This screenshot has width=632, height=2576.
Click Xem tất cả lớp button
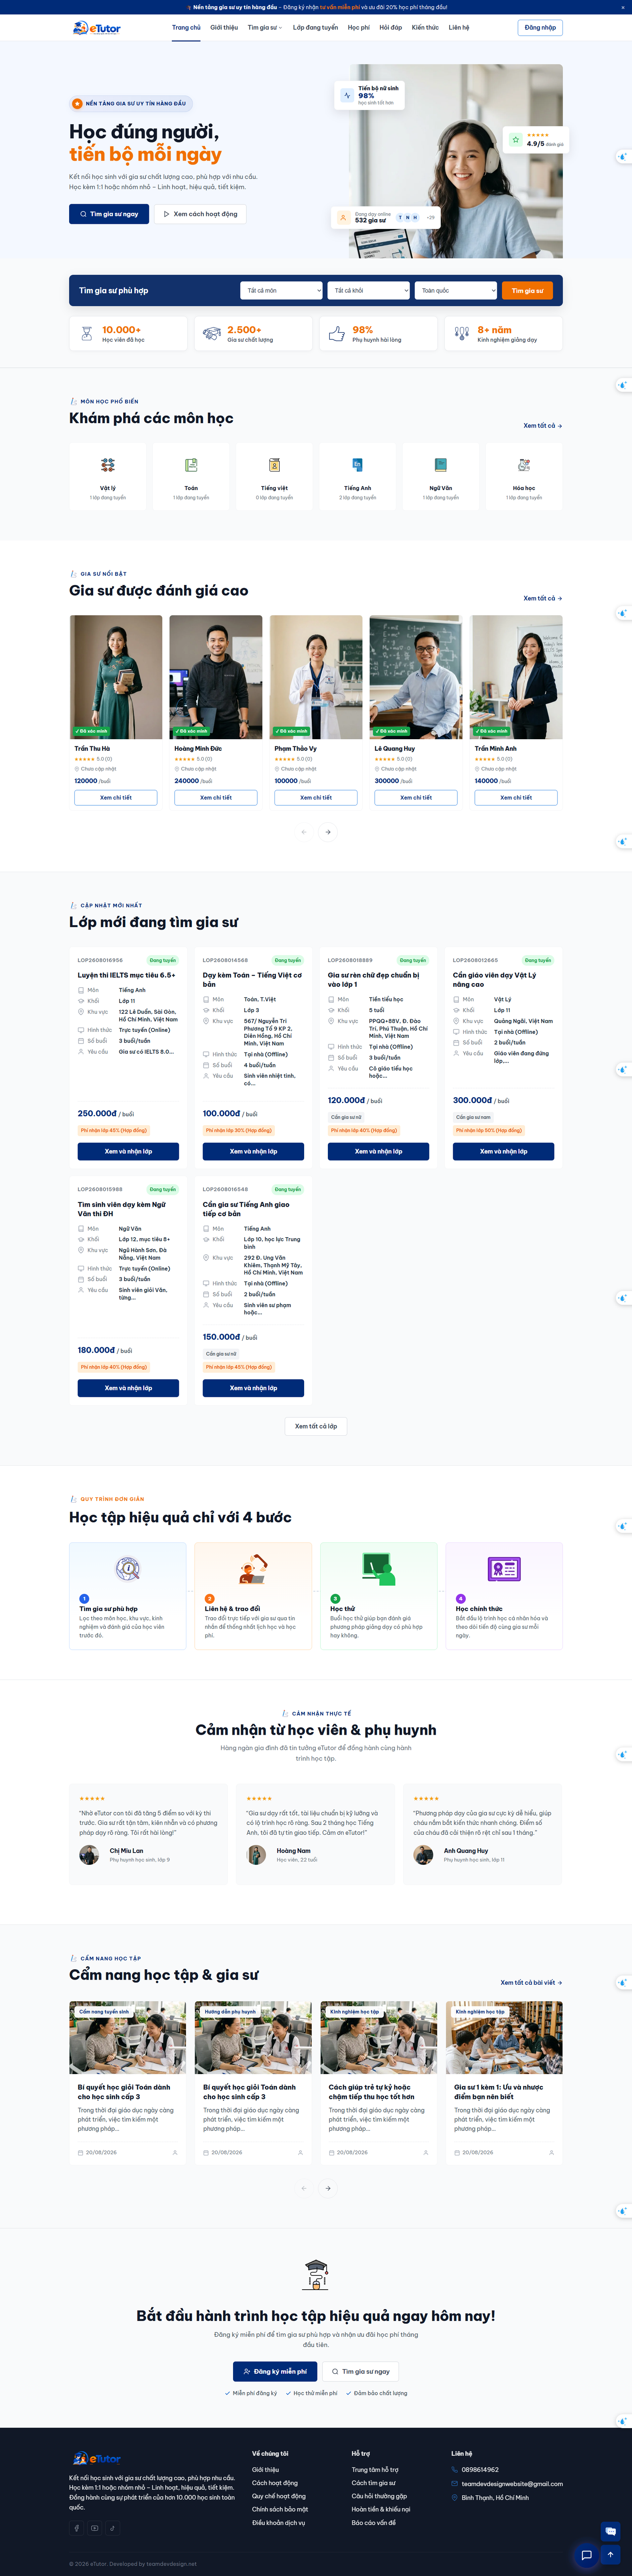click(316, 1426)
